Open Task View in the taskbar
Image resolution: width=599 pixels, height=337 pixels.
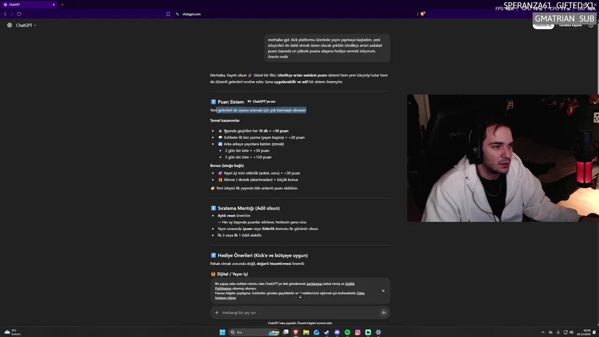[285, 332]
